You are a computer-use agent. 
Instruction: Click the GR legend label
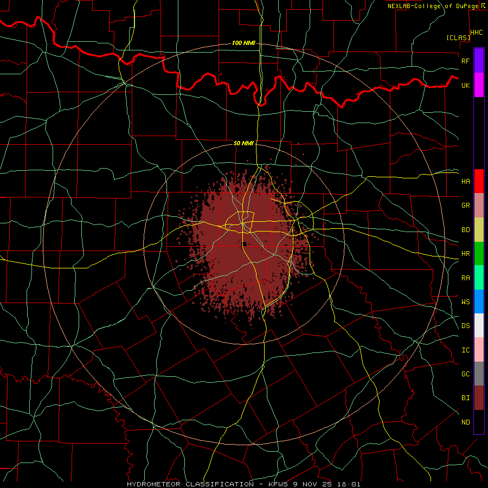point(465,206)
